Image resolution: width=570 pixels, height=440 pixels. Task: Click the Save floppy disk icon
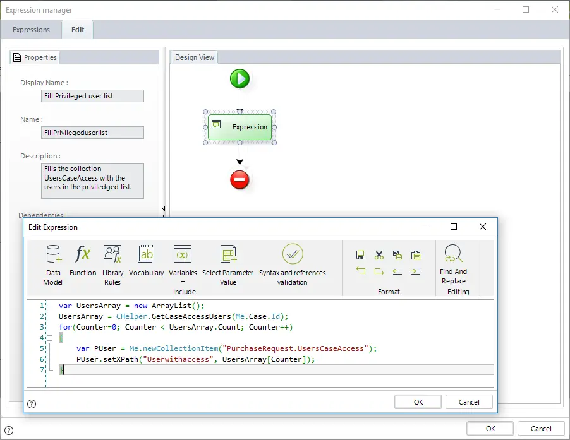[x=361, y=255]
